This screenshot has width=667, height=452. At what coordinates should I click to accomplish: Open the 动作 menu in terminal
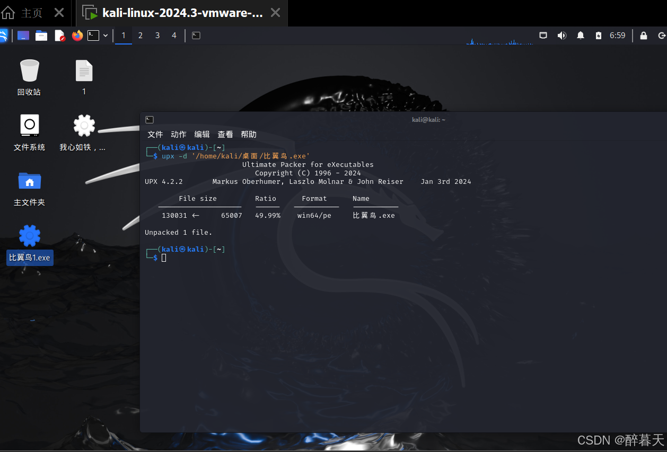tap(179, 134)
